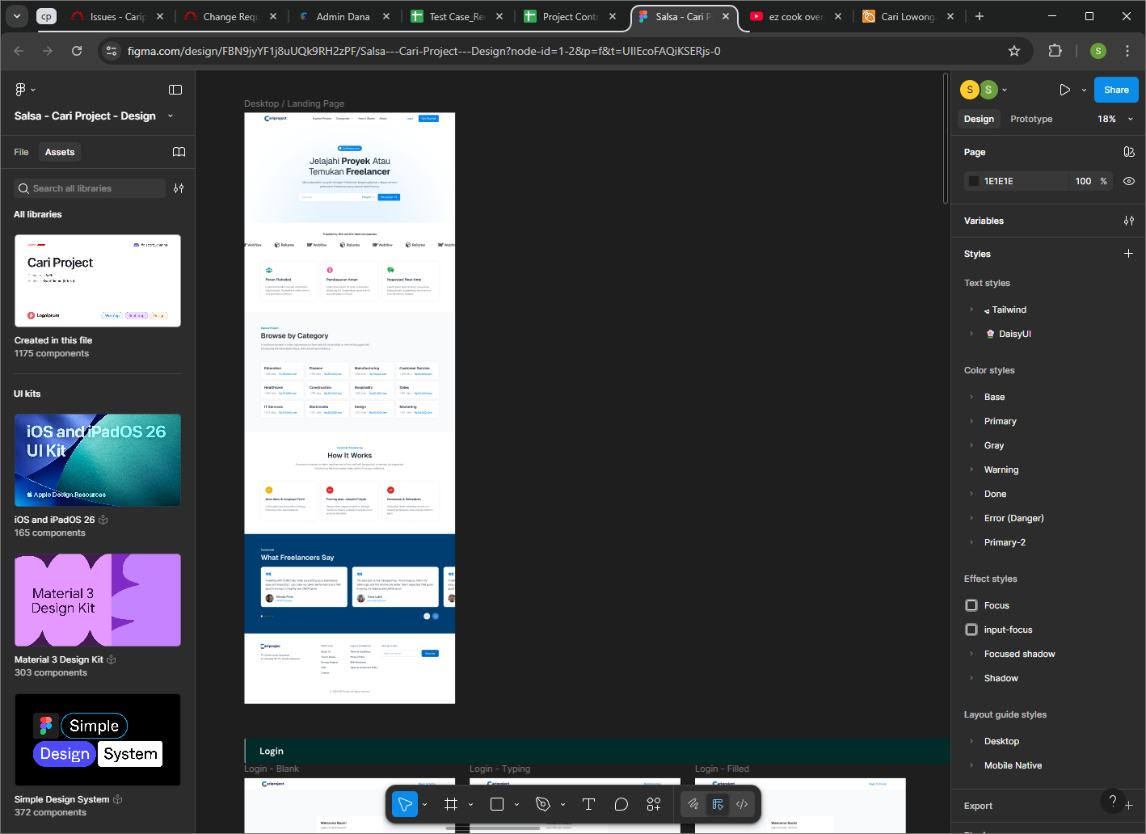Switch to Dev Mode with the code icon

[x=742, y=804]
